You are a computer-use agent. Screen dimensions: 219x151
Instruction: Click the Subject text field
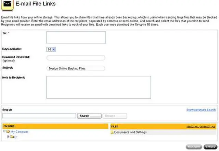(x=76, y=68)
